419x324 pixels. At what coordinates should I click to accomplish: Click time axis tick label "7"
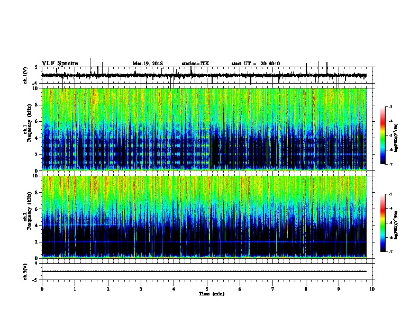point(273,289)
